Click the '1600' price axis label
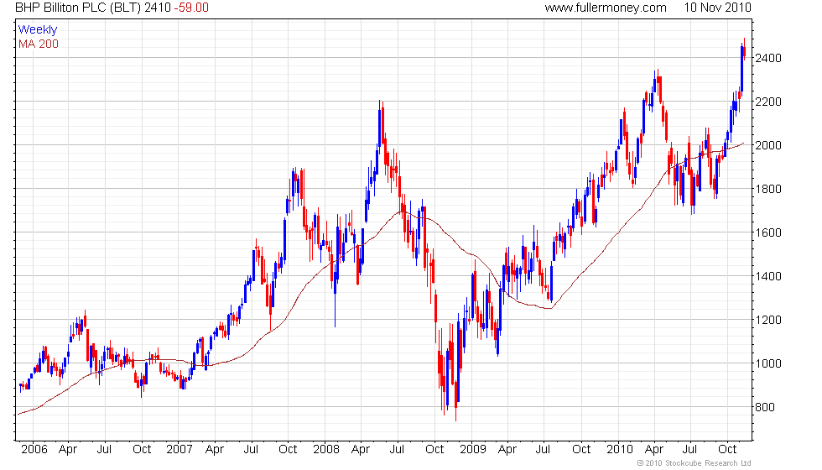Screen dimensions: 822x470 pos(768,232)
